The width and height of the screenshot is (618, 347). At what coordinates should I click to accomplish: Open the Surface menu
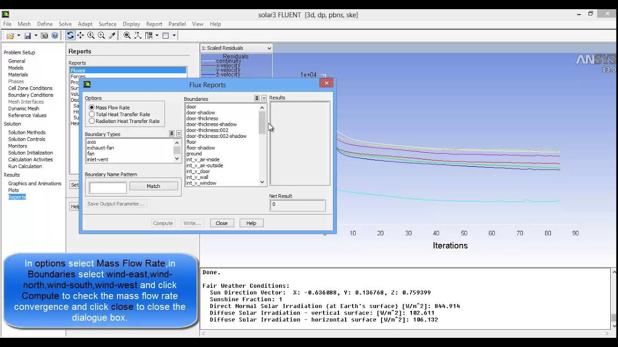[x=108, y=24]
